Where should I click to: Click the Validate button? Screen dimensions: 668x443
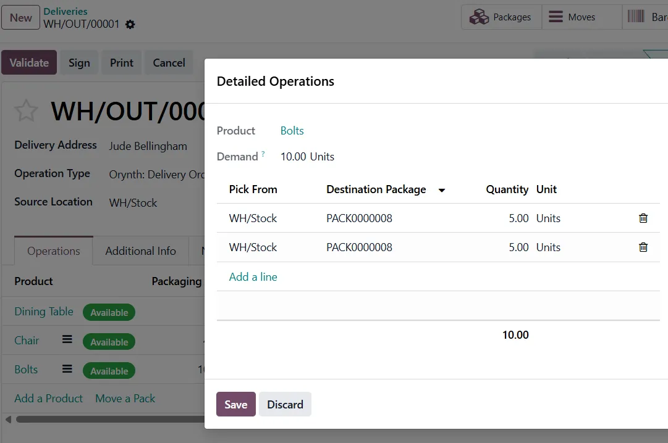(29, 62)
